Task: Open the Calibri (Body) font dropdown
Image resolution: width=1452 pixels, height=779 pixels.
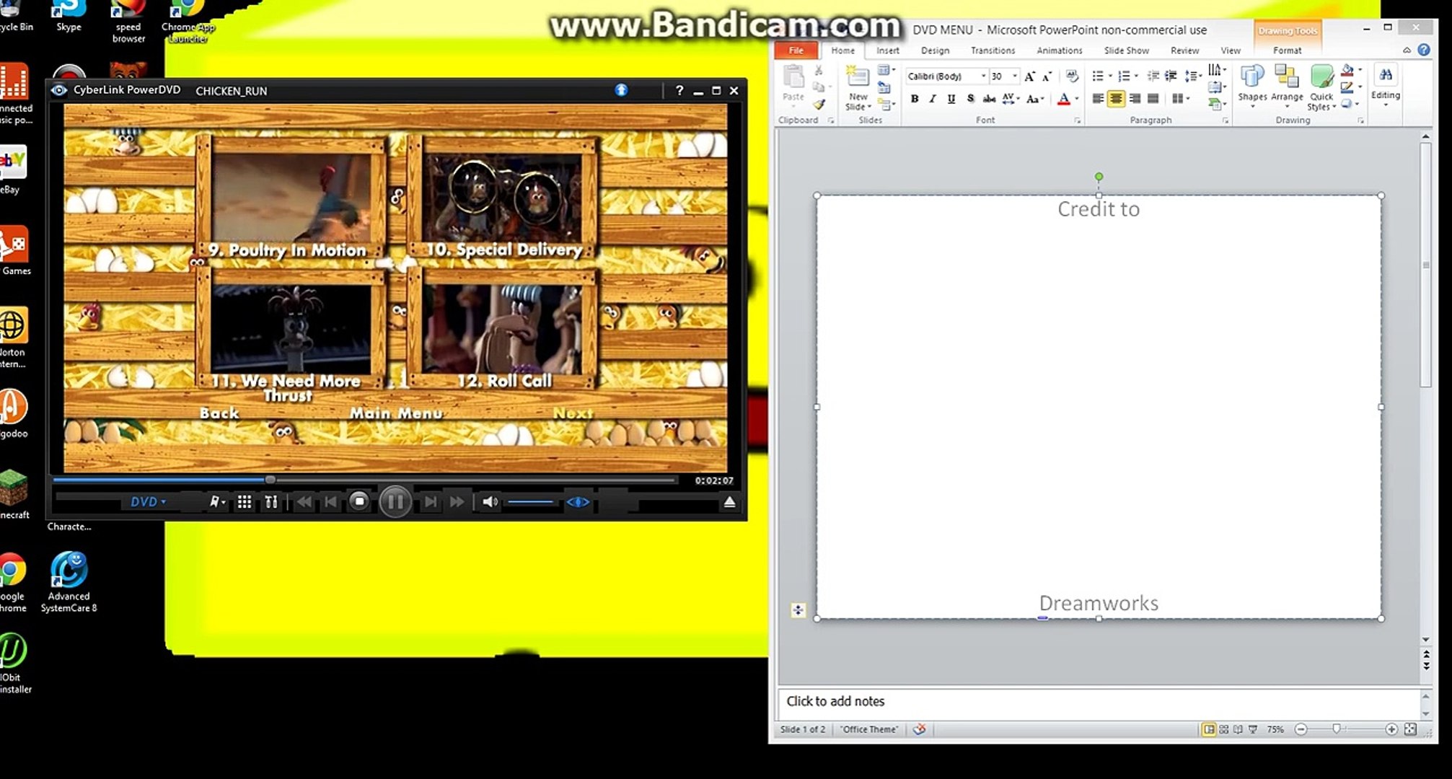Action: point(983,76)
